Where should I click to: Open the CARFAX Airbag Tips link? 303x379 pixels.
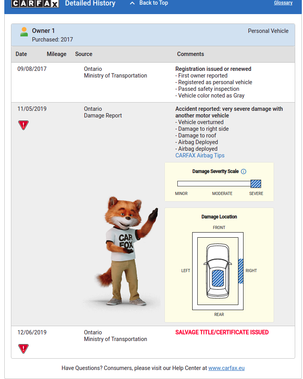(x=200, y=155)
